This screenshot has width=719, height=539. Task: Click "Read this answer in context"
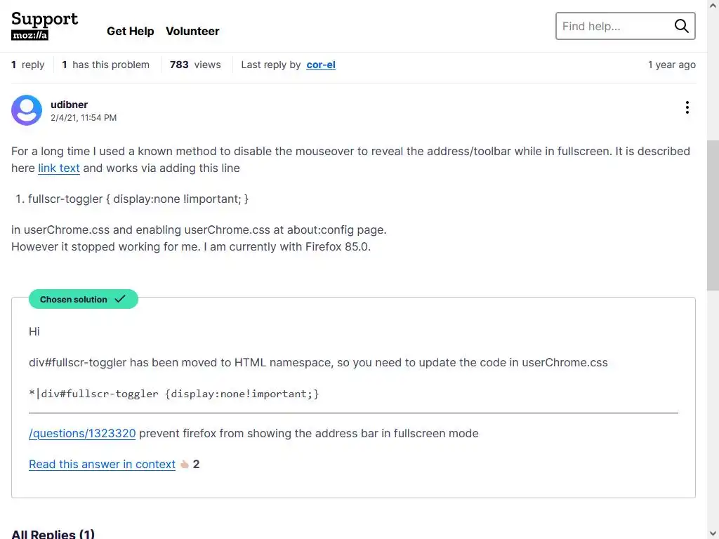pyautogui.click(x=102, y=464)
